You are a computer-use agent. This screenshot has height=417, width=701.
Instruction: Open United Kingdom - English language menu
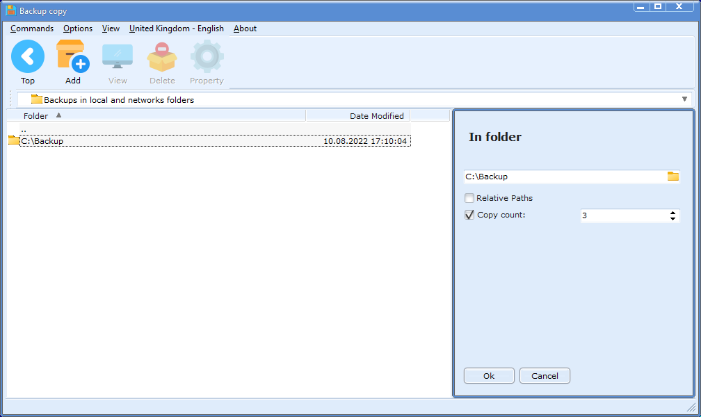(x=177, y=28)
